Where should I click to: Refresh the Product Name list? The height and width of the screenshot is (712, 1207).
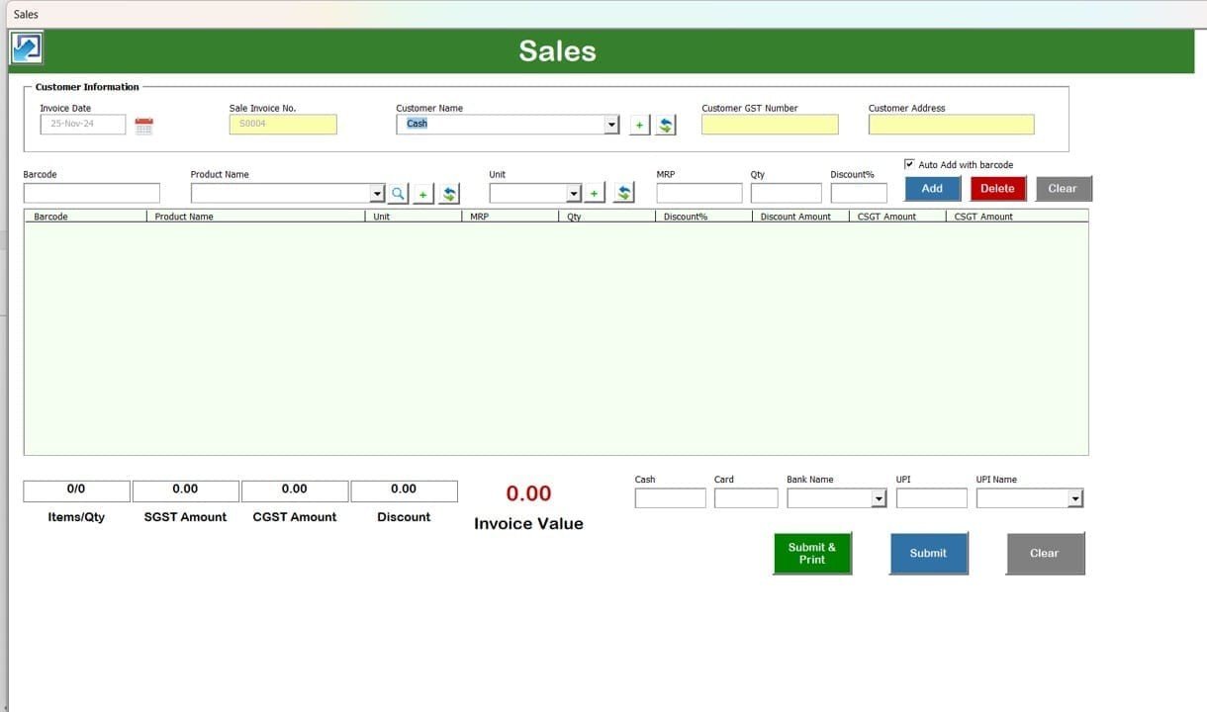(x=449, y=194)
